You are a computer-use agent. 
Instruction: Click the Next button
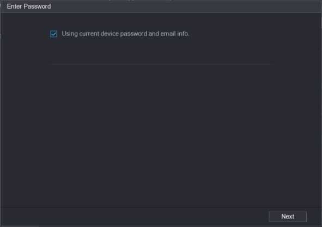(288, 217)
